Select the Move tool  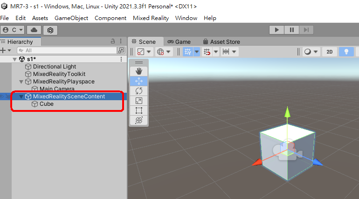click(139, 81)
